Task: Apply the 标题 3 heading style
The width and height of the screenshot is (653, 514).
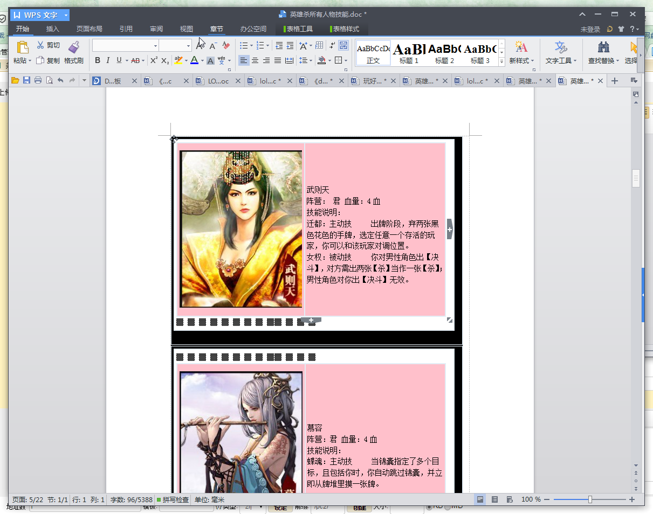Action: pos(480,53)
